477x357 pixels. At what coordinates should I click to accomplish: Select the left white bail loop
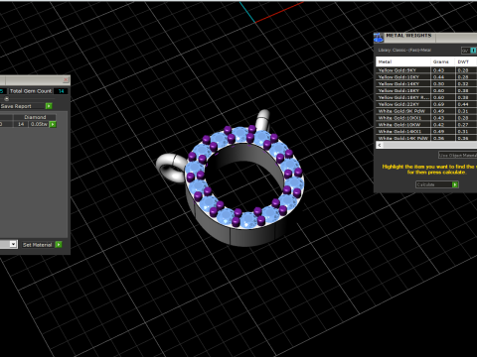(171, 167)
